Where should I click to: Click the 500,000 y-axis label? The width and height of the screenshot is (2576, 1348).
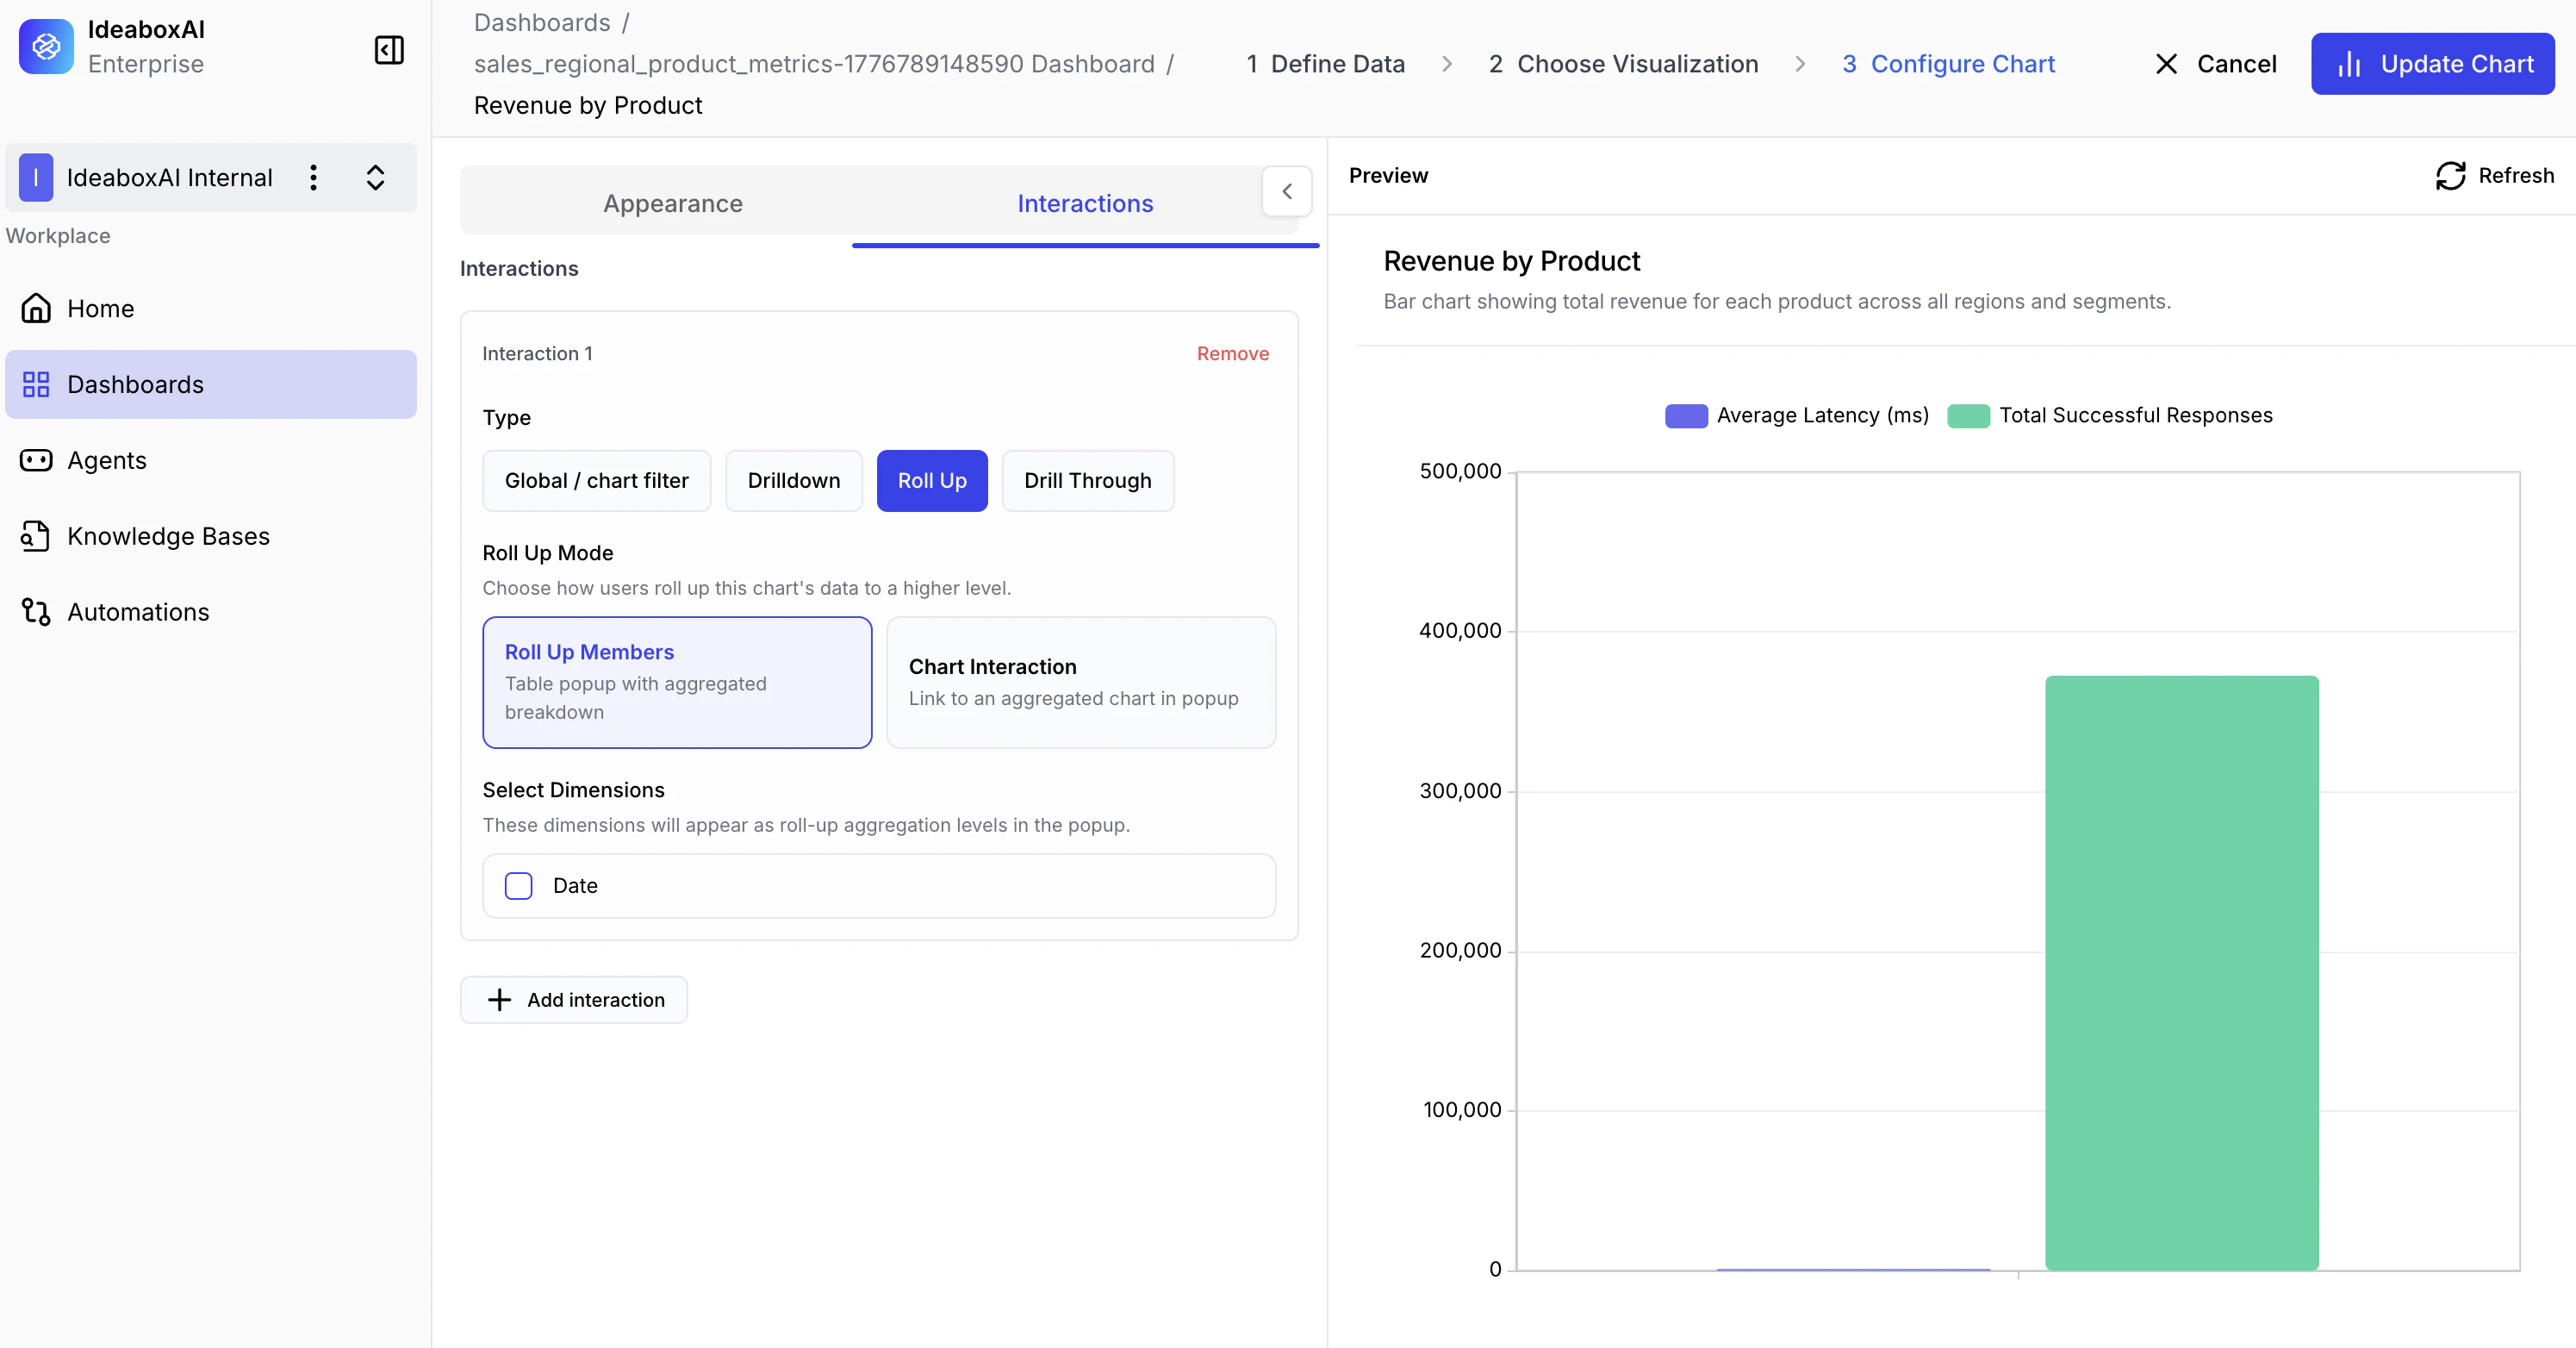1460,471
